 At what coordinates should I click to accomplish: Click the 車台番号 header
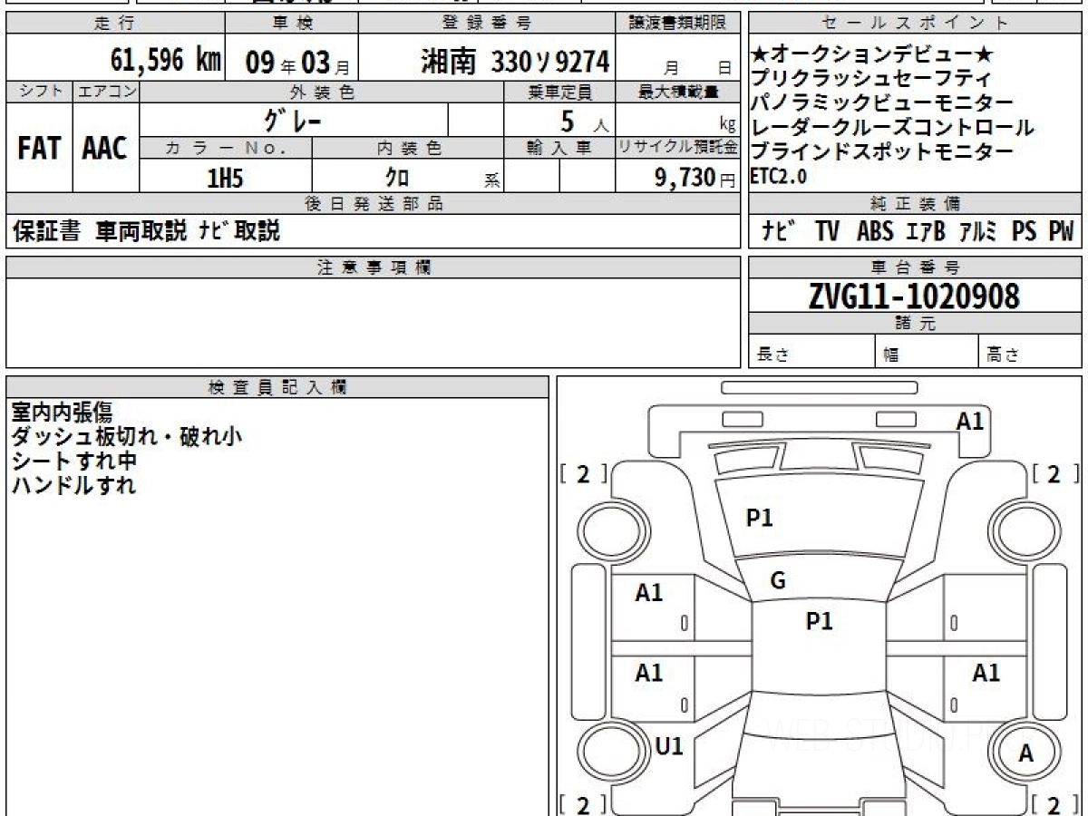[915, 267]
